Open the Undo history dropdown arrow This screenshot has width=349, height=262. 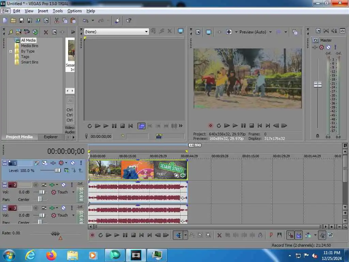[93, 20]
